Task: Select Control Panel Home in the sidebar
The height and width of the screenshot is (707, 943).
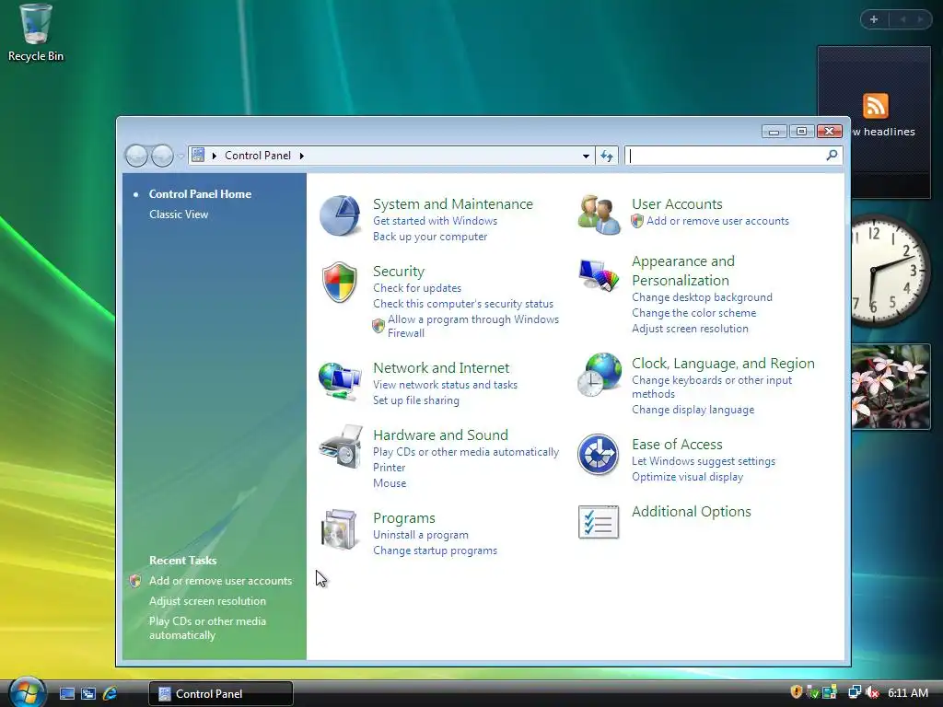Action: coord(200,194)
